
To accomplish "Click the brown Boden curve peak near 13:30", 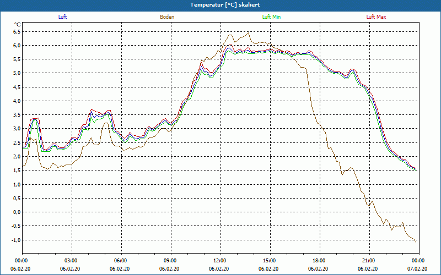I will 248,33.
